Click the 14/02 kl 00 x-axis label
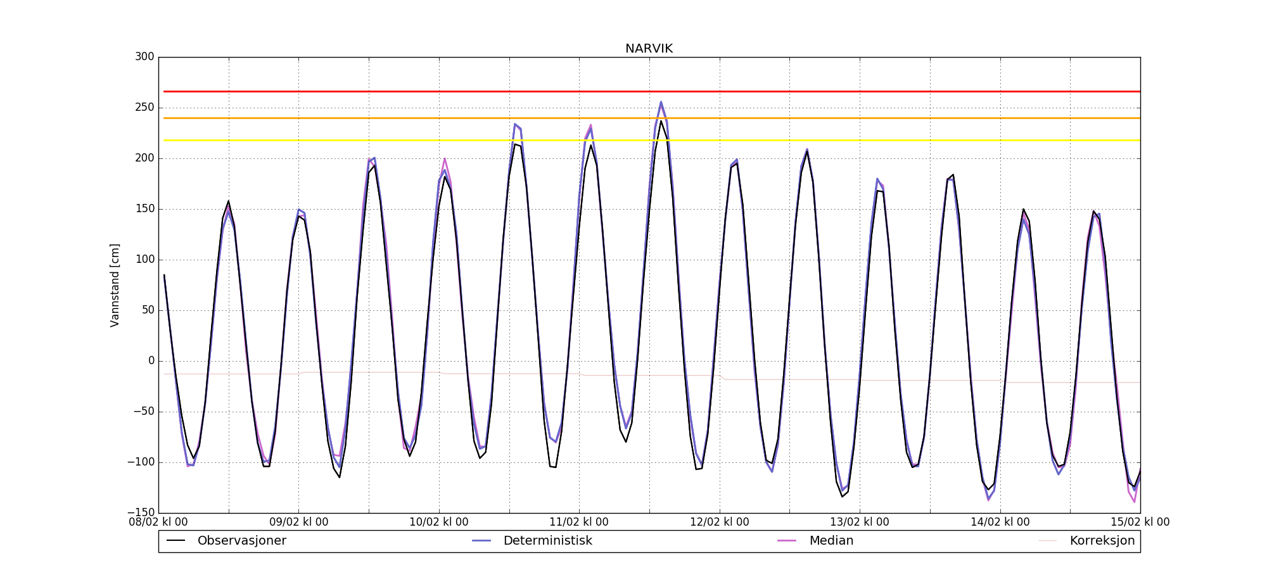Image resolution: width=1267 pixels, height=570 pixels. [1000, 522]
